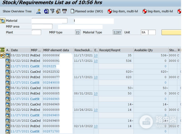Open details icon for the 10/26/2021 CusOrd row
The image size is (182, 134).
coord(8,105)
